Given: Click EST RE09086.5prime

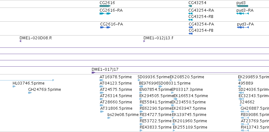Looking at the screenshot, I should (x=255, y=115).
